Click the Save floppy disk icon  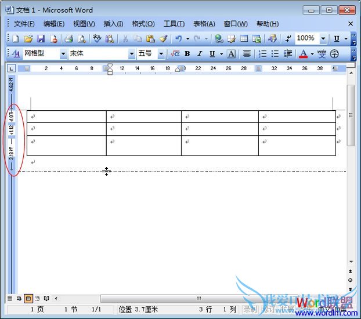[41, 39]
